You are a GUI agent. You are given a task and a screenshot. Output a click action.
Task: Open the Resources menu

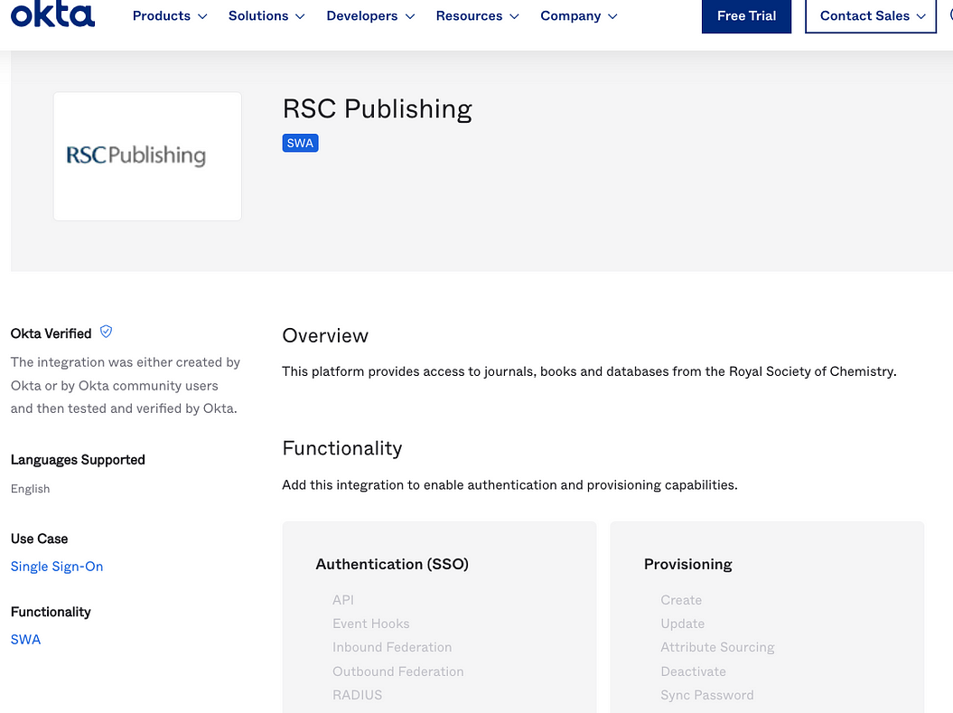click(477, 15)
